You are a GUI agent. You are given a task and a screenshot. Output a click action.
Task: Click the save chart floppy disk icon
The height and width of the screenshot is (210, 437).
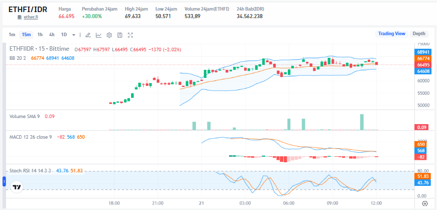pos(120,35)
